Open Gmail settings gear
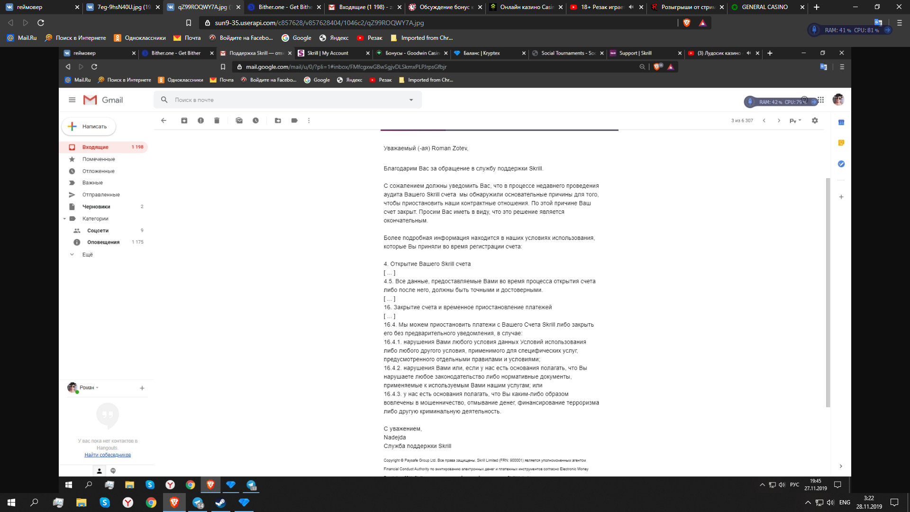910x512 pixels. (815, 120)
